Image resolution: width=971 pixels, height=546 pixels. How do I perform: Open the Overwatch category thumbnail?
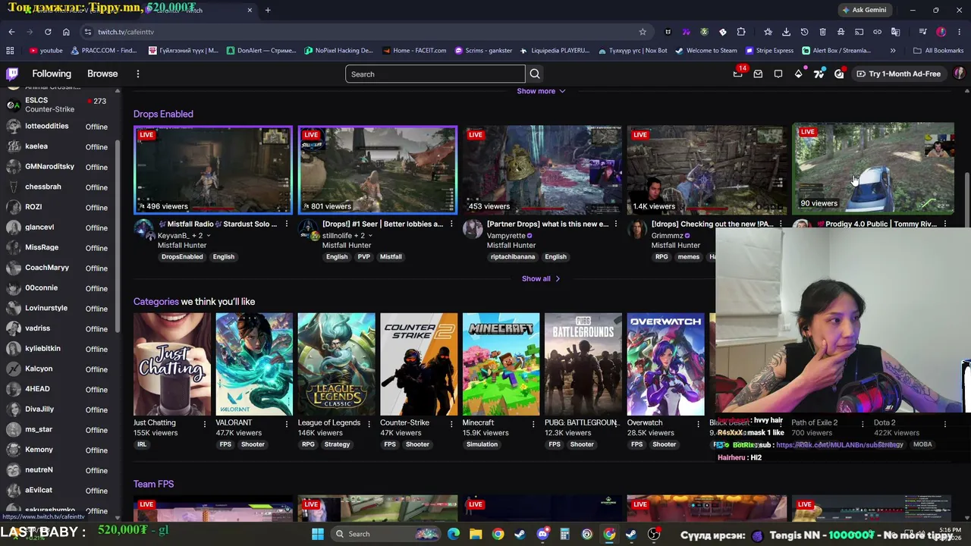(x=665, y=365)
